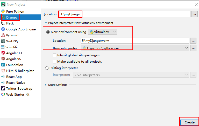The height and width of the screenshot is (126, 199).
Task: Click the Create button
Action: point(189,122)
